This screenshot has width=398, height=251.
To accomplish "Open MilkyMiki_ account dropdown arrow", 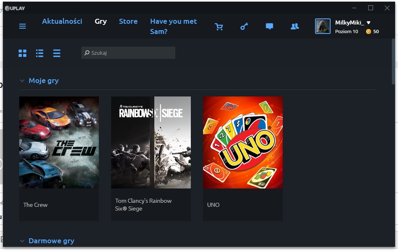I will pyautogui.click(x=369, y=22).
